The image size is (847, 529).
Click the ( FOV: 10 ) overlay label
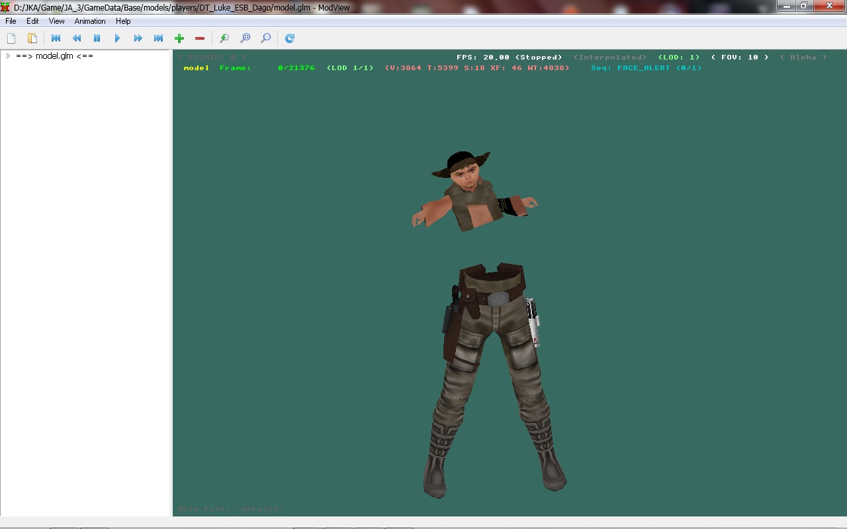coord(740,58)
